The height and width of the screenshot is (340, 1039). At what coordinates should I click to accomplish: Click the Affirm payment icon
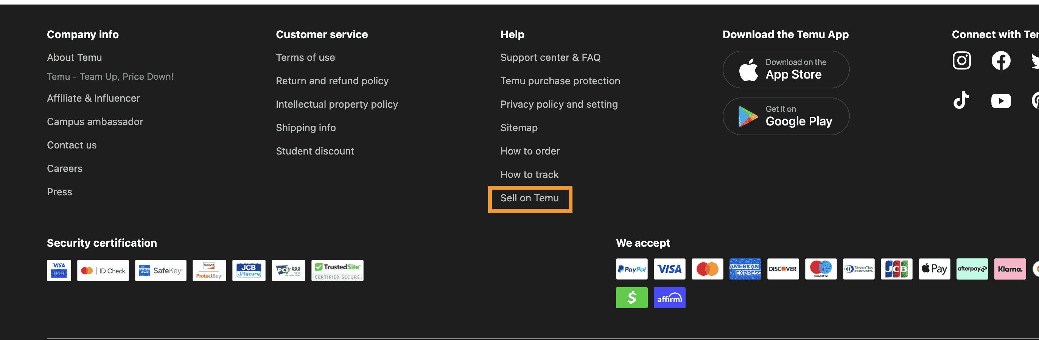669,298
